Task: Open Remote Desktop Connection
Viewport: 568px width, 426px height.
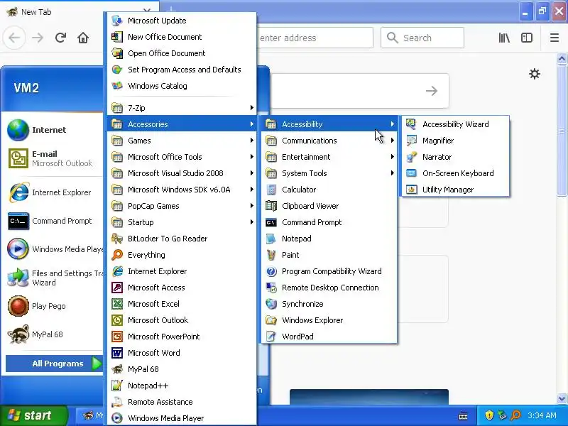Action: click(329, 288)
